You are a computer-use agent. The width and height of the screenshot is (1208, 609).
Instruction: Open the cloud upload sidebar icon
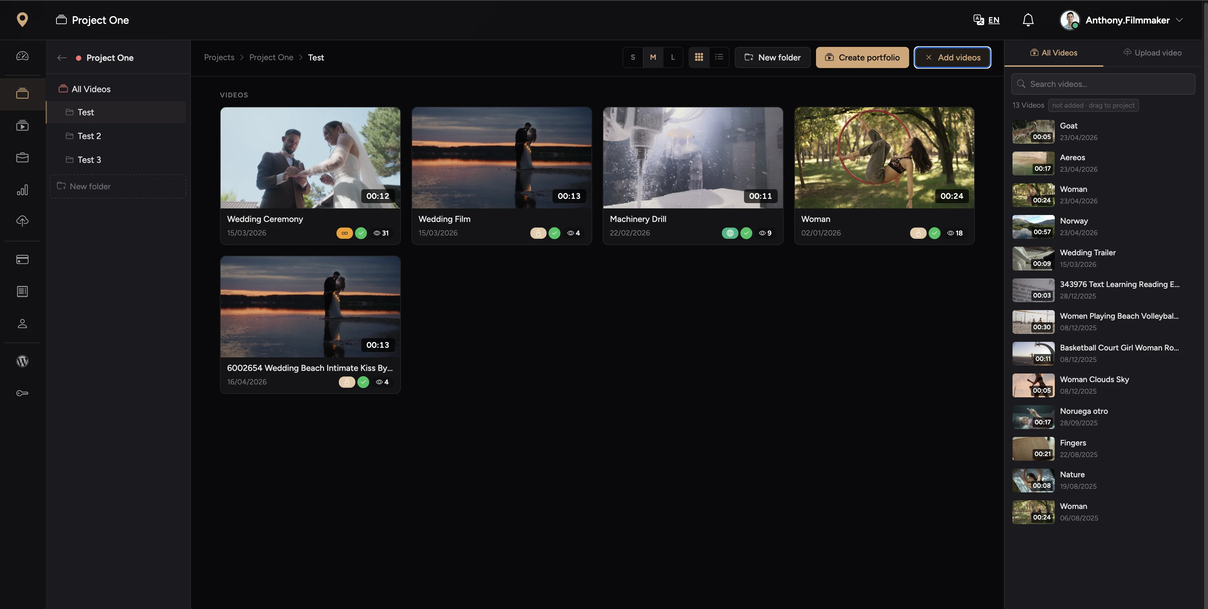pos(22,221)
